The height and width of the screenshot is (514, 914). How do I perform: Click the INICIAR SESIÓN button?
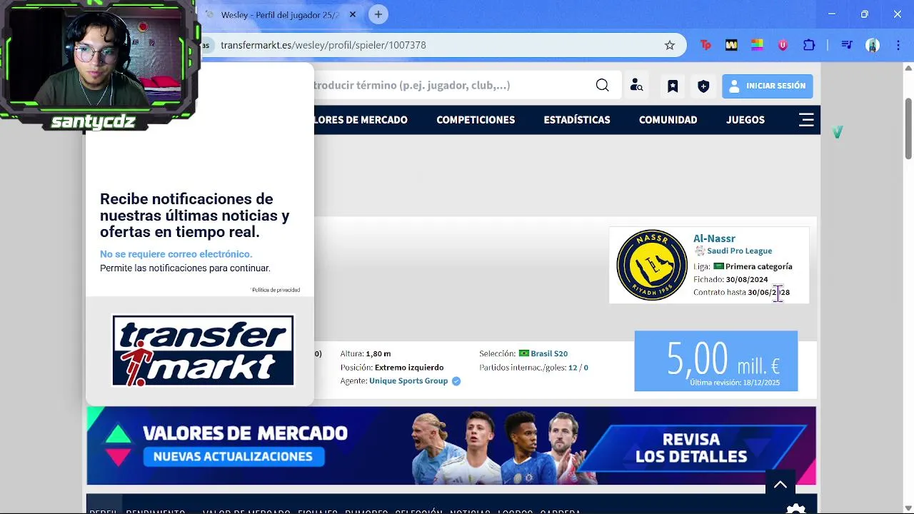click(767, 86)
